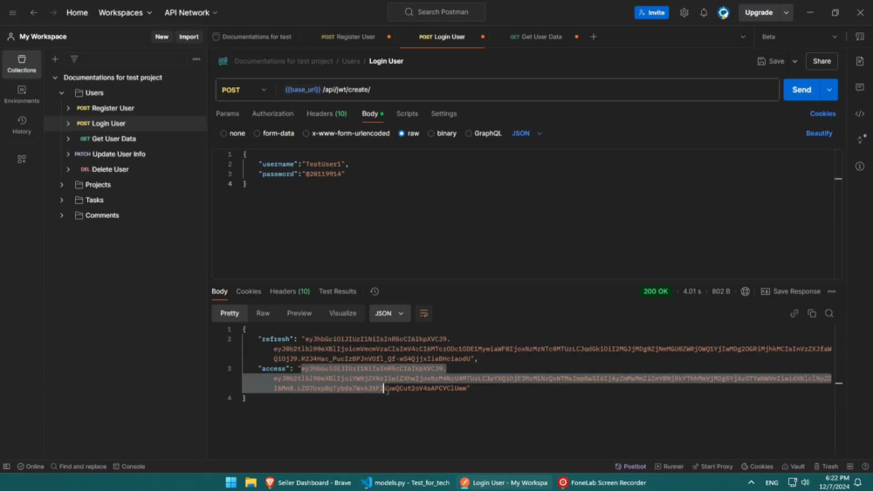Open the Scripts request tab
Image resolution: width=873 pixels, height=491 pixels.
click(407, 113)
